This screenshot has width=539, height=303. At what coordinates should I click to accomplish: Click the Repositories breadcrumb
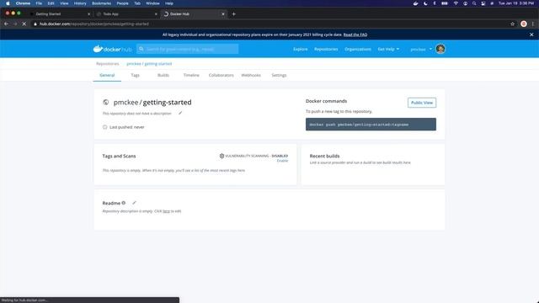(107, 64)
